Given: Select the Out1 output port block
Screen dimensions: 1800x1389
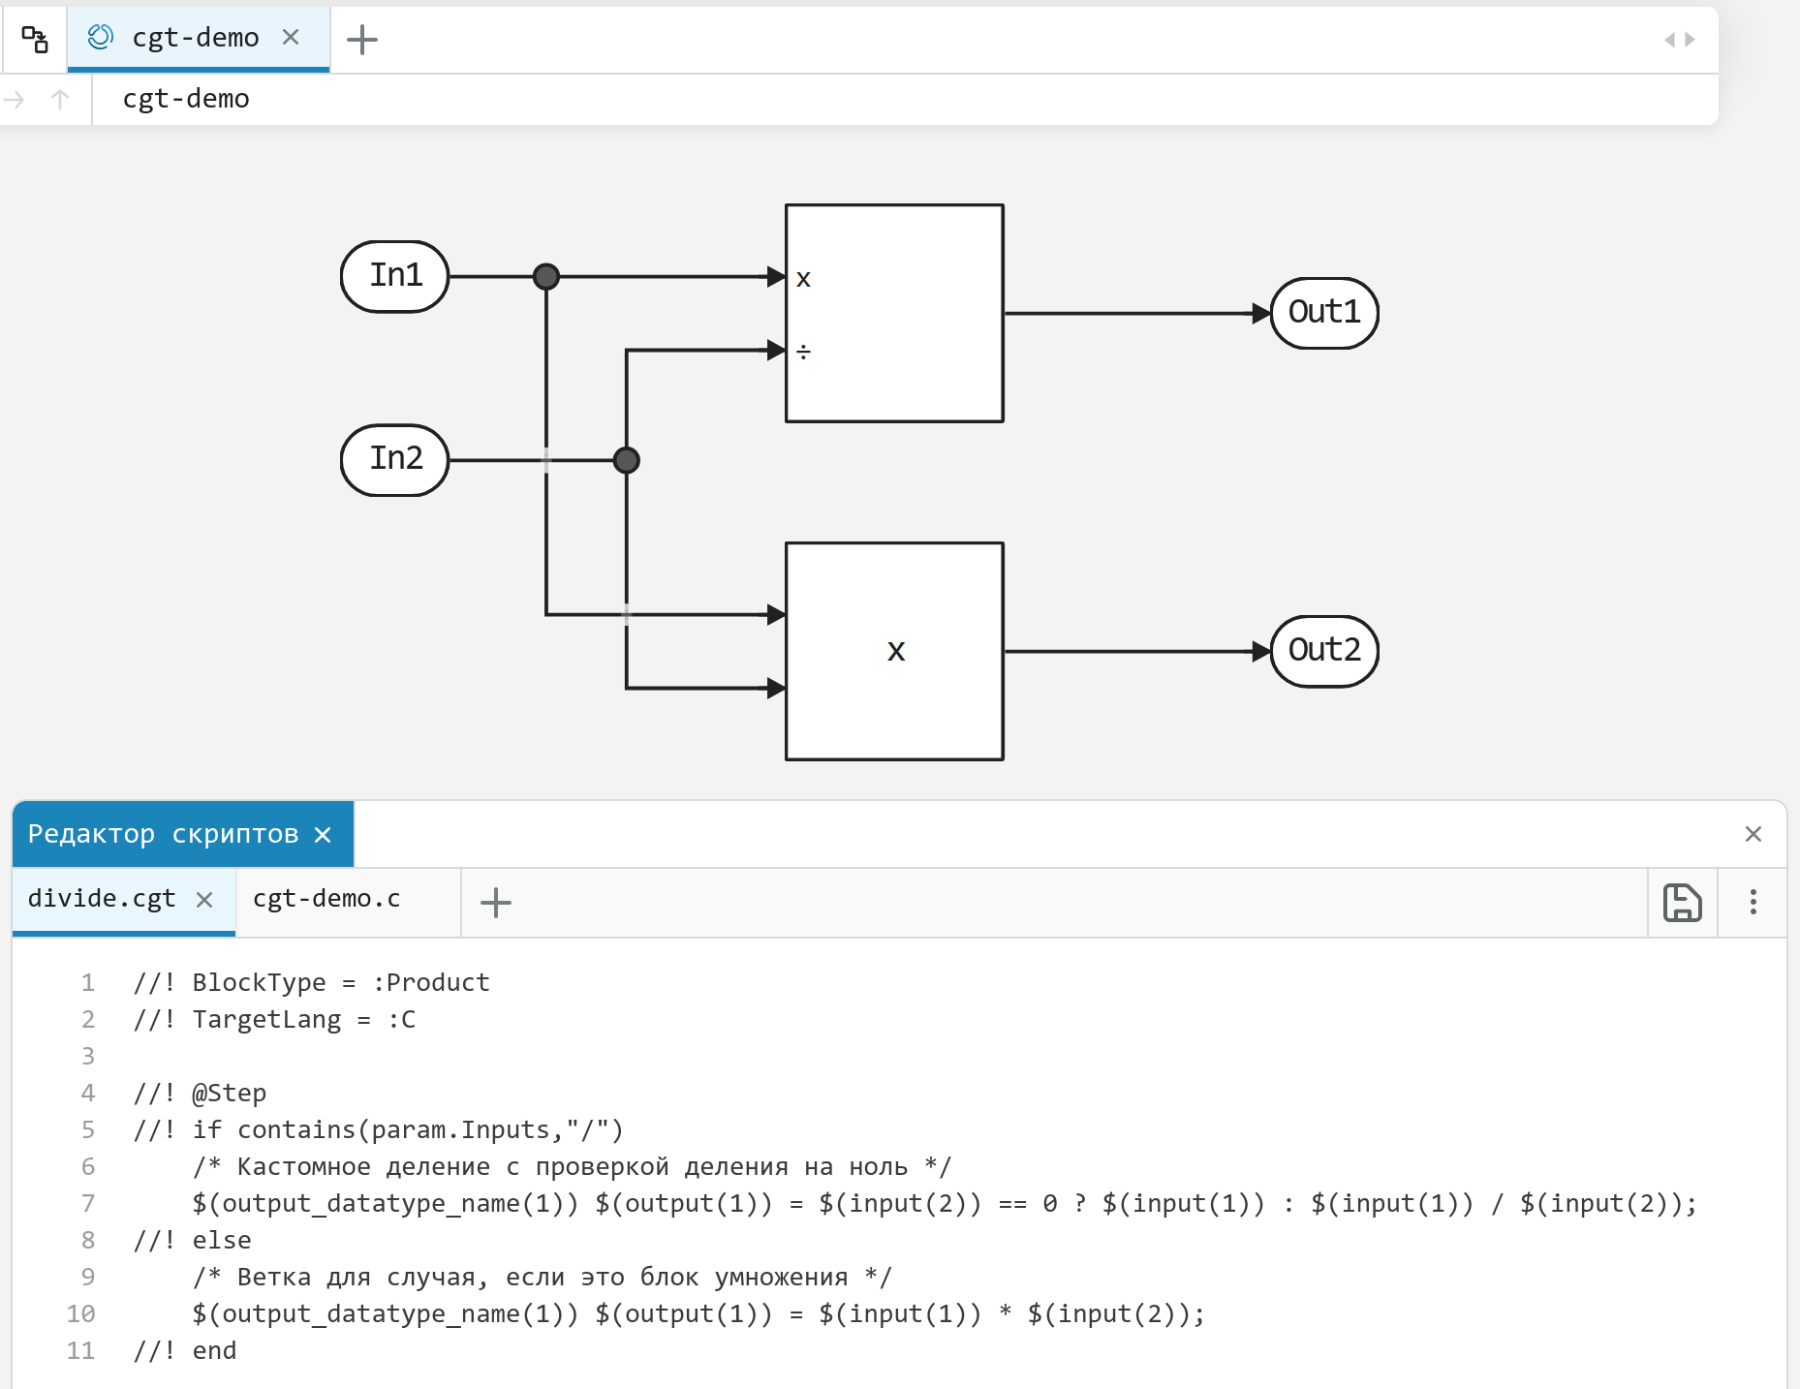Looking at the screenshot, I should (1324, 313).
